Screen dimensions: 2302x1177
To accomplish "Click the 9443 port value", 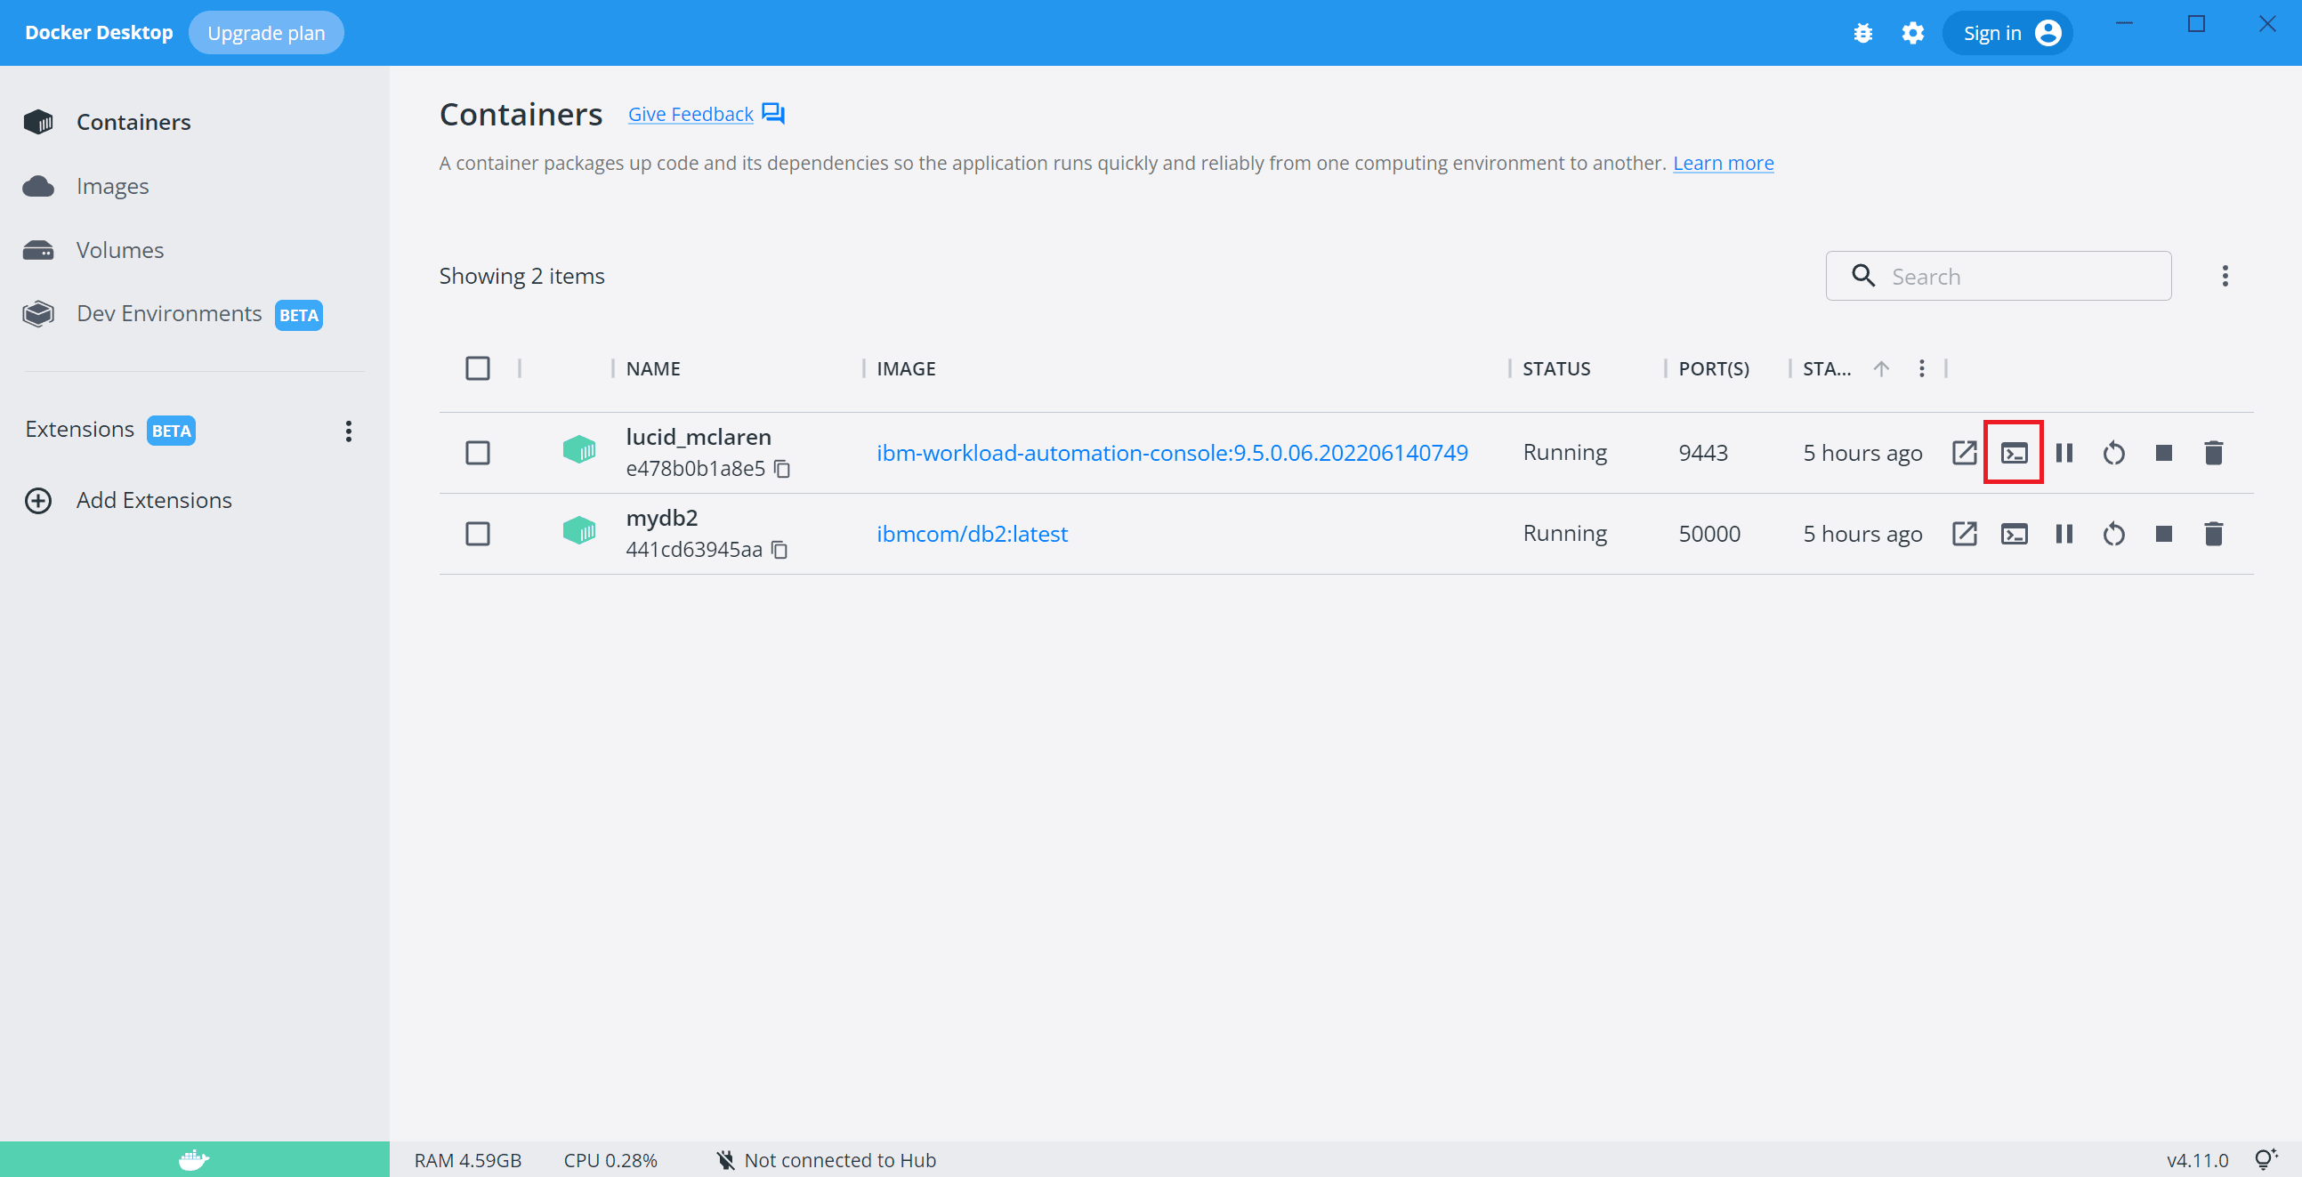I will [1703, 452].
